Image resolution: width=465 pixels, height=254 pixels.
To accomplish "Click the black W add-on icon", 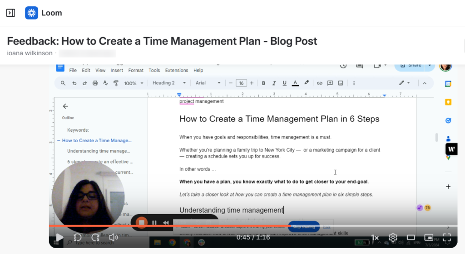I will click(x=451, y=149).
